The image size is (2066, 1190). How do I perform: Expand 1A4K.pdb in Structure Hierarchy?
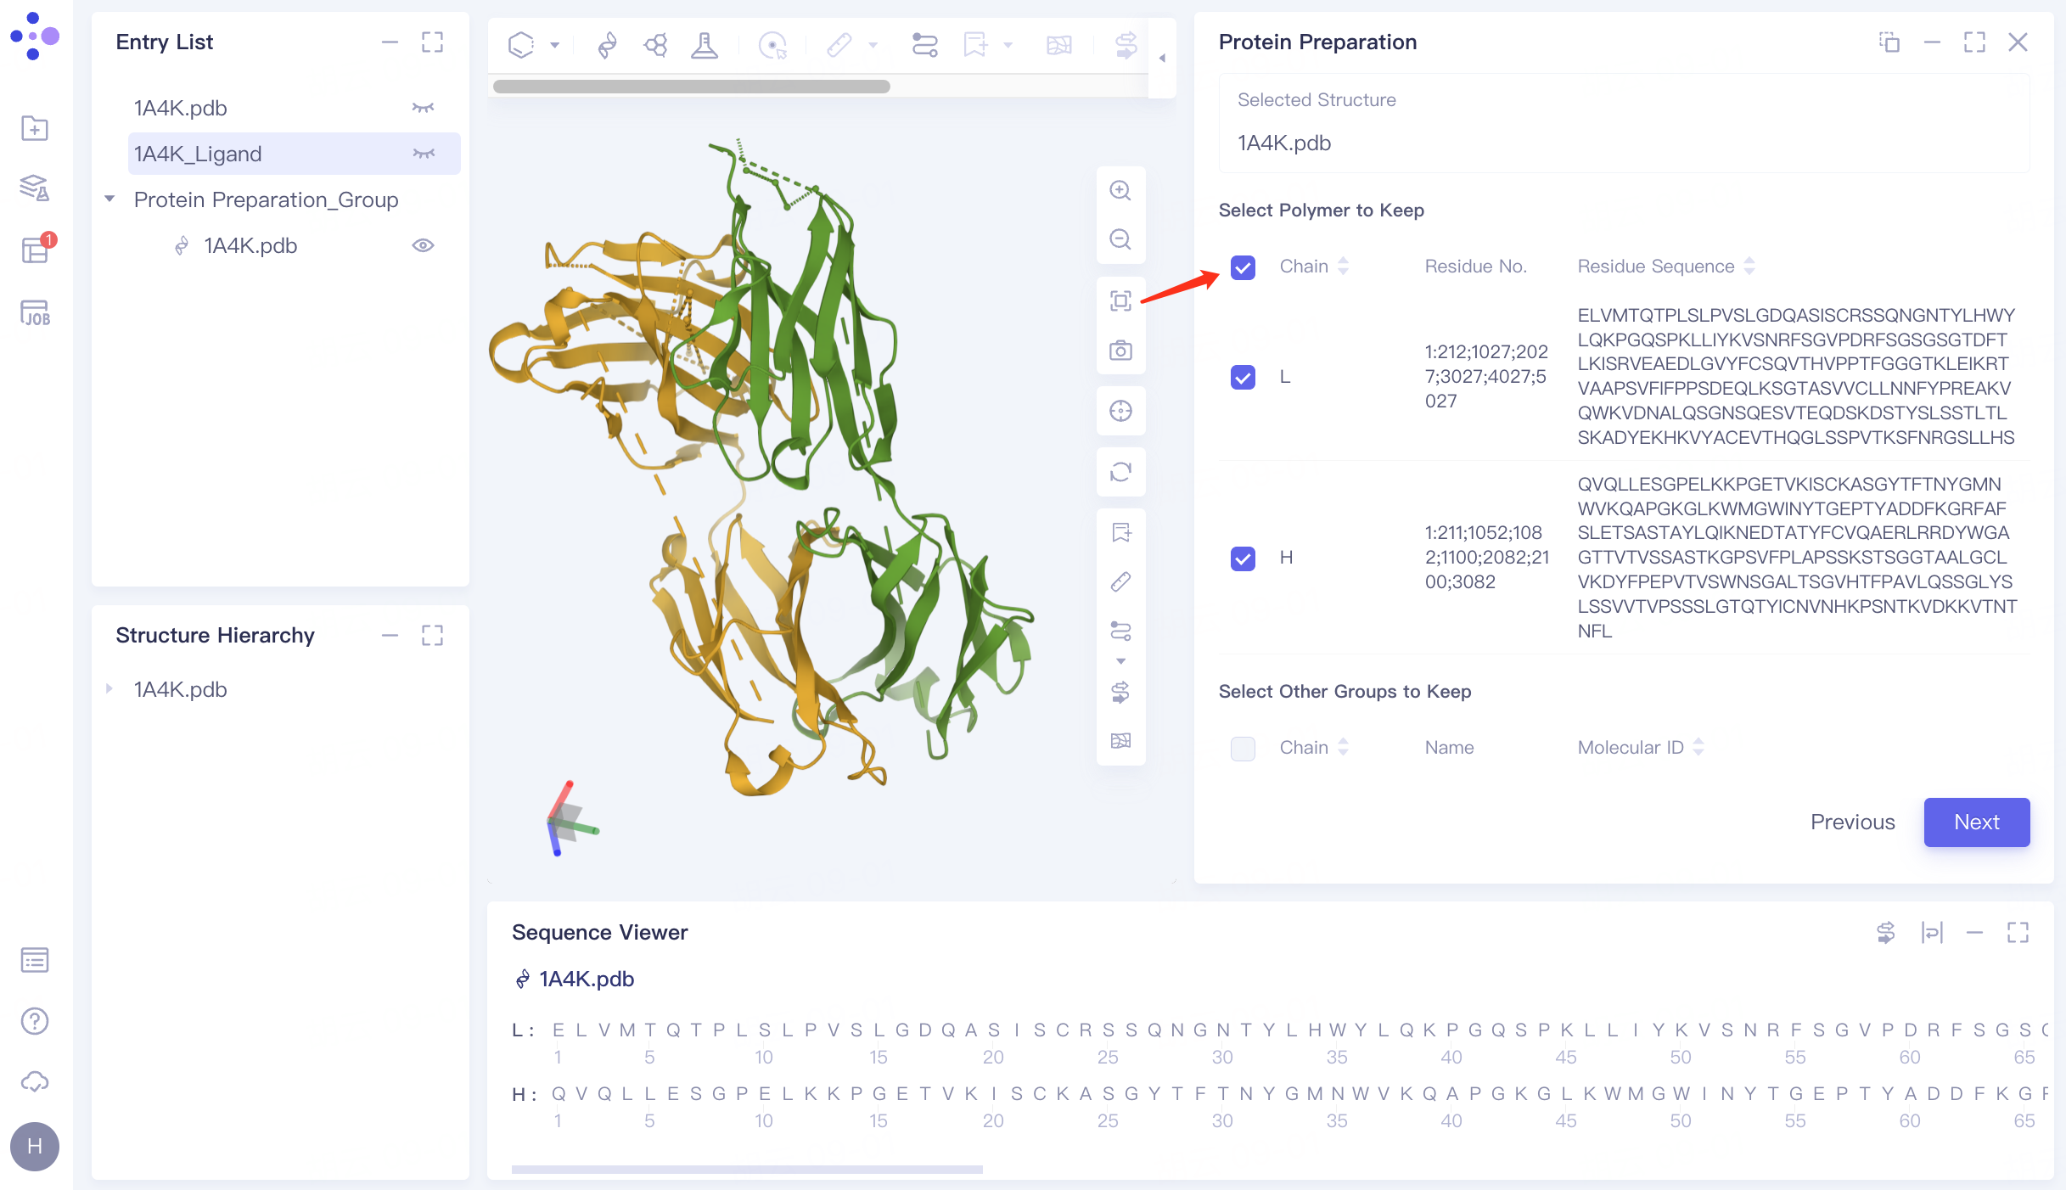click(x=109, y=689)
